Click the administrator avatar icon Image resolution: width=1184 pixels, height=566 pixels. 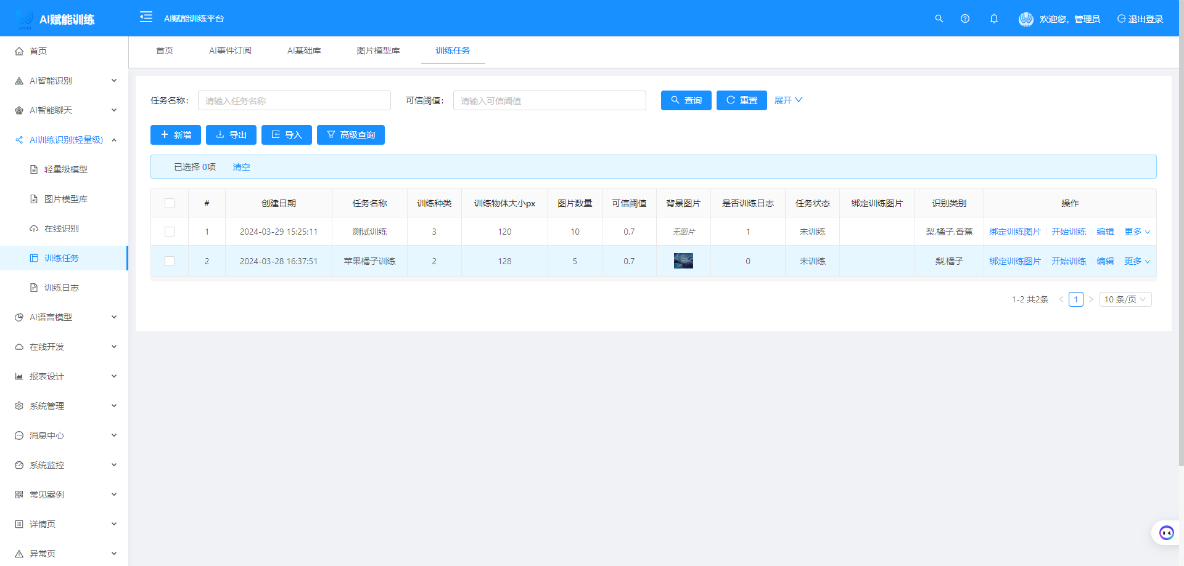pos(1026,19)
